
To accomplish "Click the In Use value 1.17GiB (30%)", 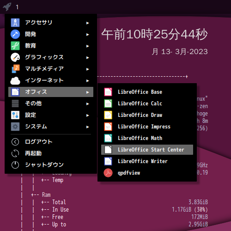I will pos(190,209).
